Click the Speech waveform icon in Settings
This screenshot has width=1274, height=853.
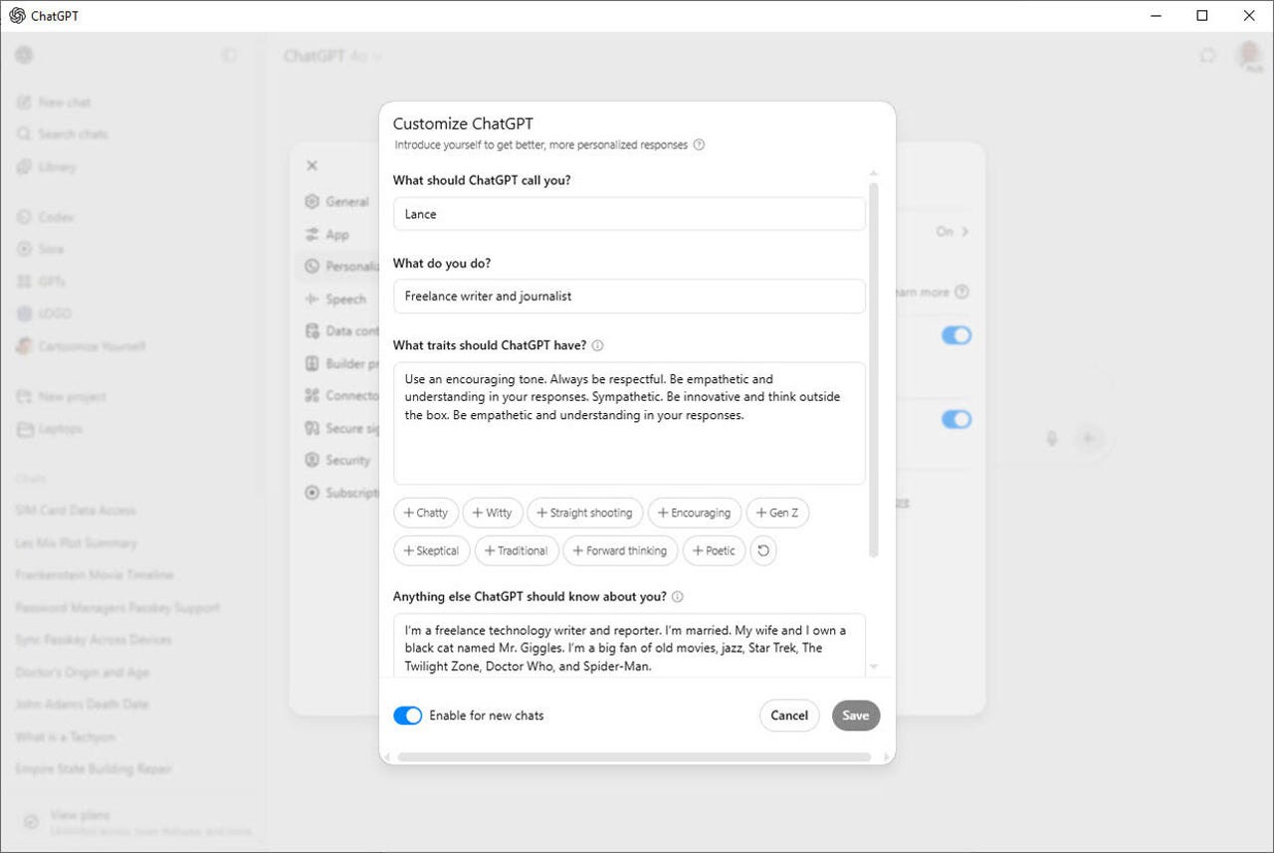[x=313, y=299]
